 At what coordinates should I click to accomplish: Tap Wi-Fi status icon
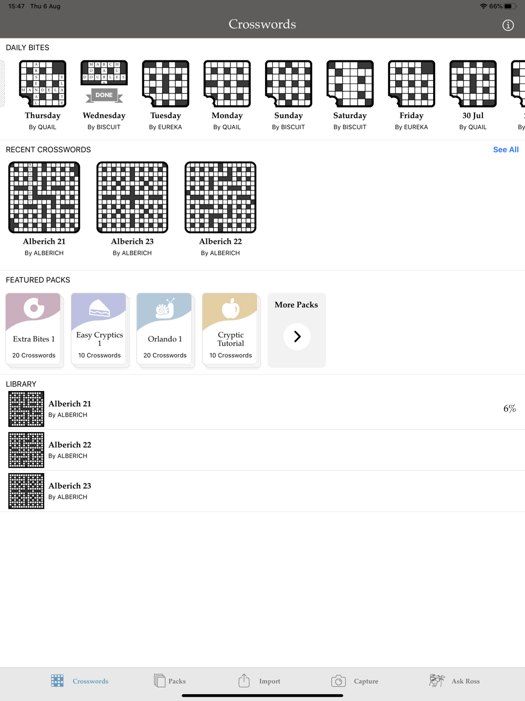(x=483, y=6)
